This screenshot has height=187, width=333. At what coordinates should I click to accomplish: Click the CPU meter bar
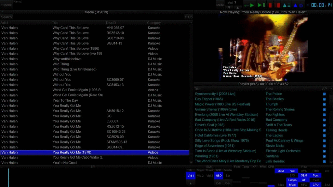[x=271, y=185]
